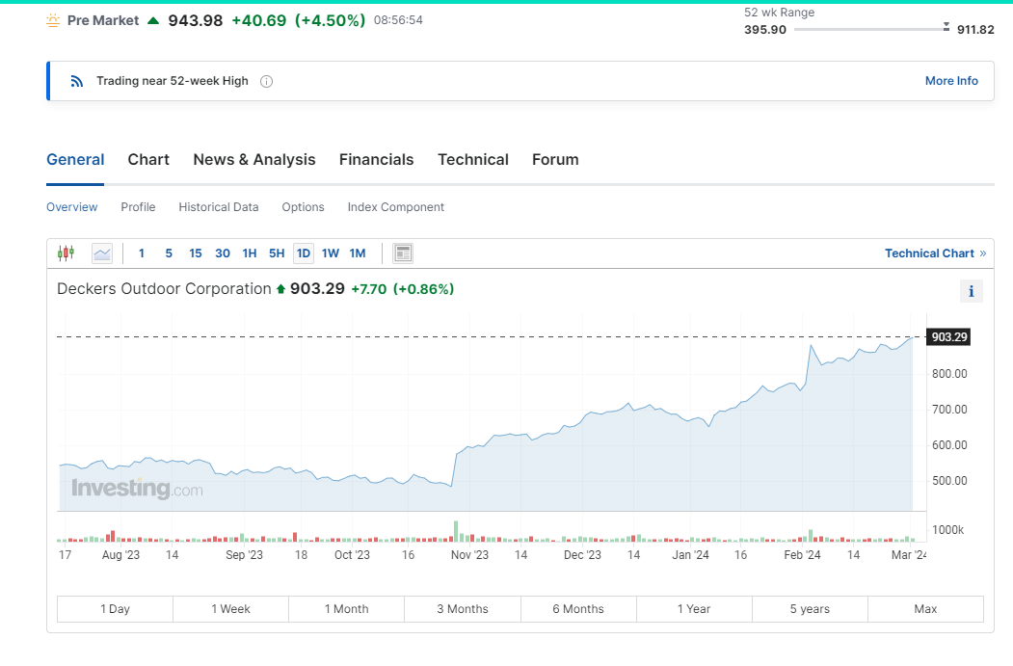The image size is (1013, 666).
Task: Click the chart info icon
Action: click(971, 291)
